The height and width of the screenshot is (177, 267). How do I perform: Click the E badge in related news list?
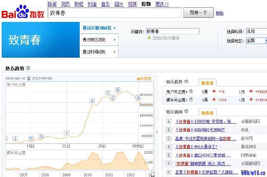pyautogui.click(x=169, y=155)
